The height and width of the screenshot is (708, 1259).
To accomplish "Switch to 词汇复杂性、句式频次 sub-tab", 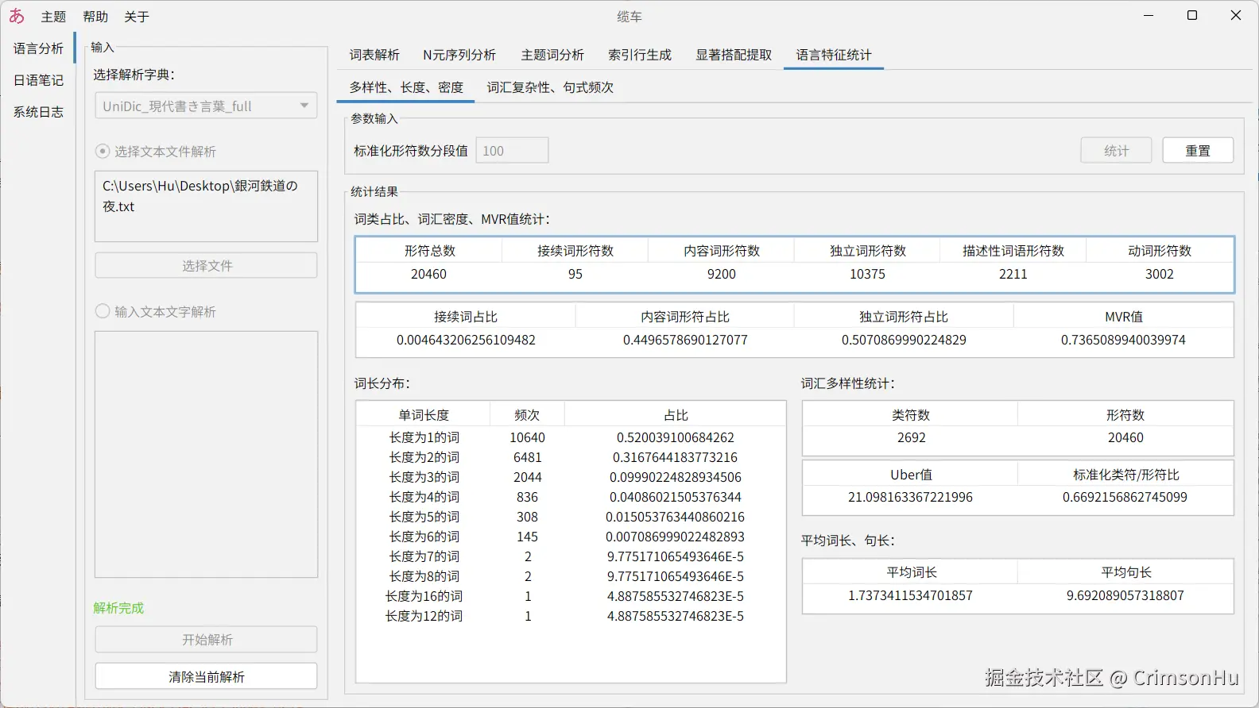I will pos(550,87).
